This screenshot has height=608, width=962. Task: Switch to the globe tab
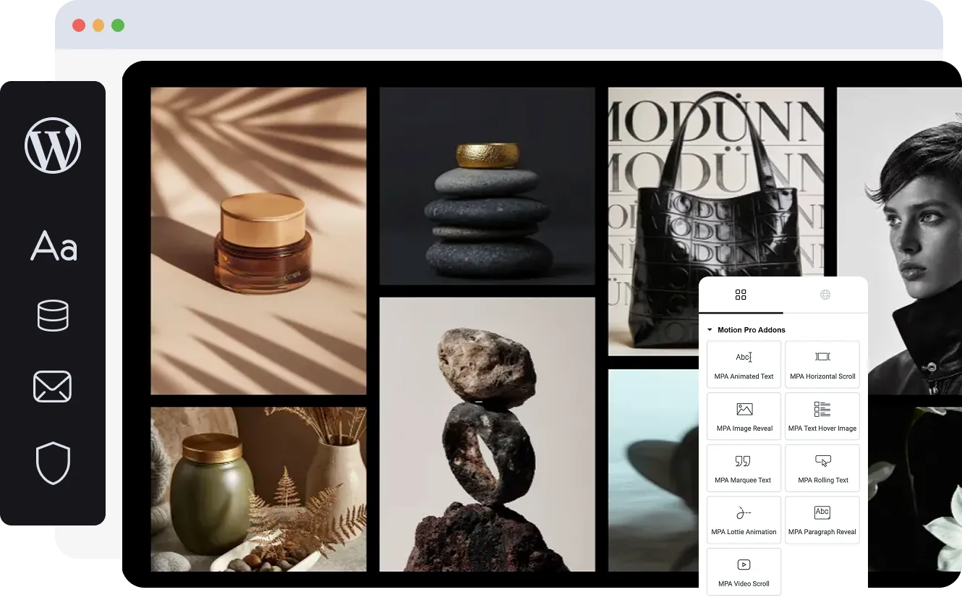[825, 295]
